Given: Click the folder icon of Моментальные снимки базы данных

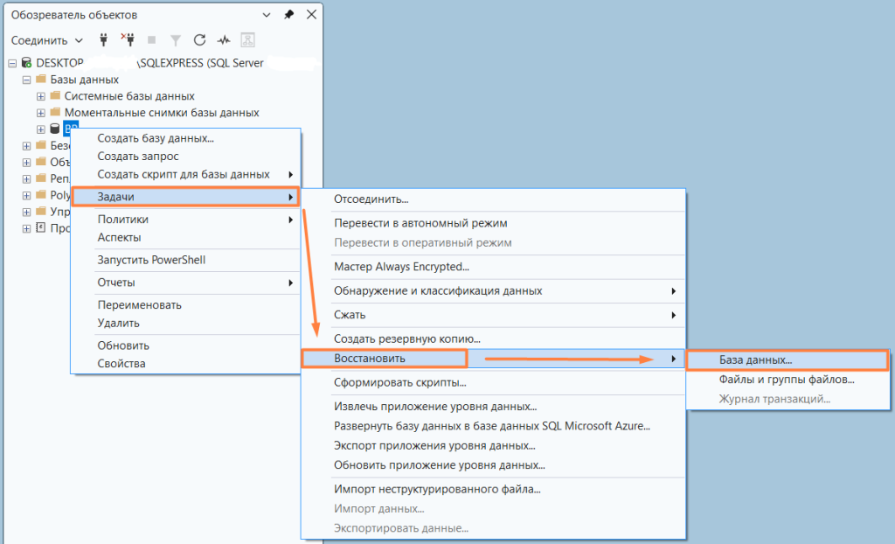Looking at the screenshot, I should pyautogui.click(x=55, y=112).
